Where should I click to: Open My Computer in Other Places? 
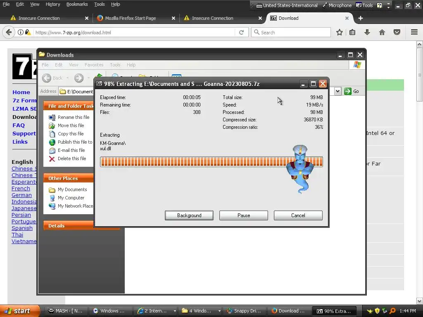click(71, 198)
